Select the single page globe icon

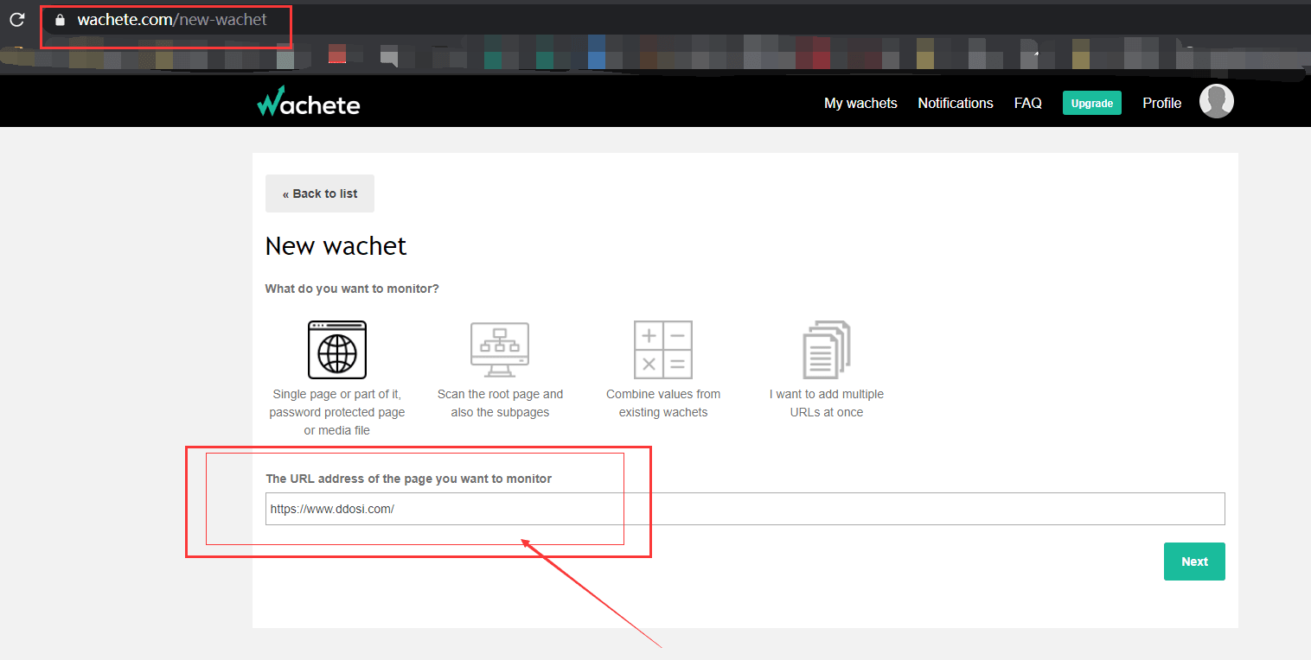click(337, 350)
